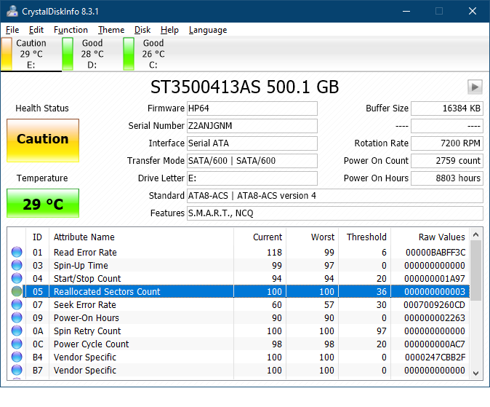Click the Drive Letter field E:
This screenshot has height=407, width=490.
[x=252, y=178]
